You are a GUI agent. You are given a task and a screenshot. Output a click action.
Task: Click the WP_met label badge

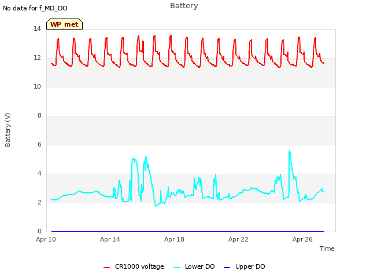coord(64,24)
